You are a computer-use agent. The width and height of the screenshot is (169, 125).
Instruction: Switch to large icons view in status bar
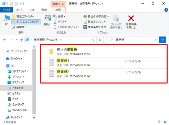tap(165, 122)
